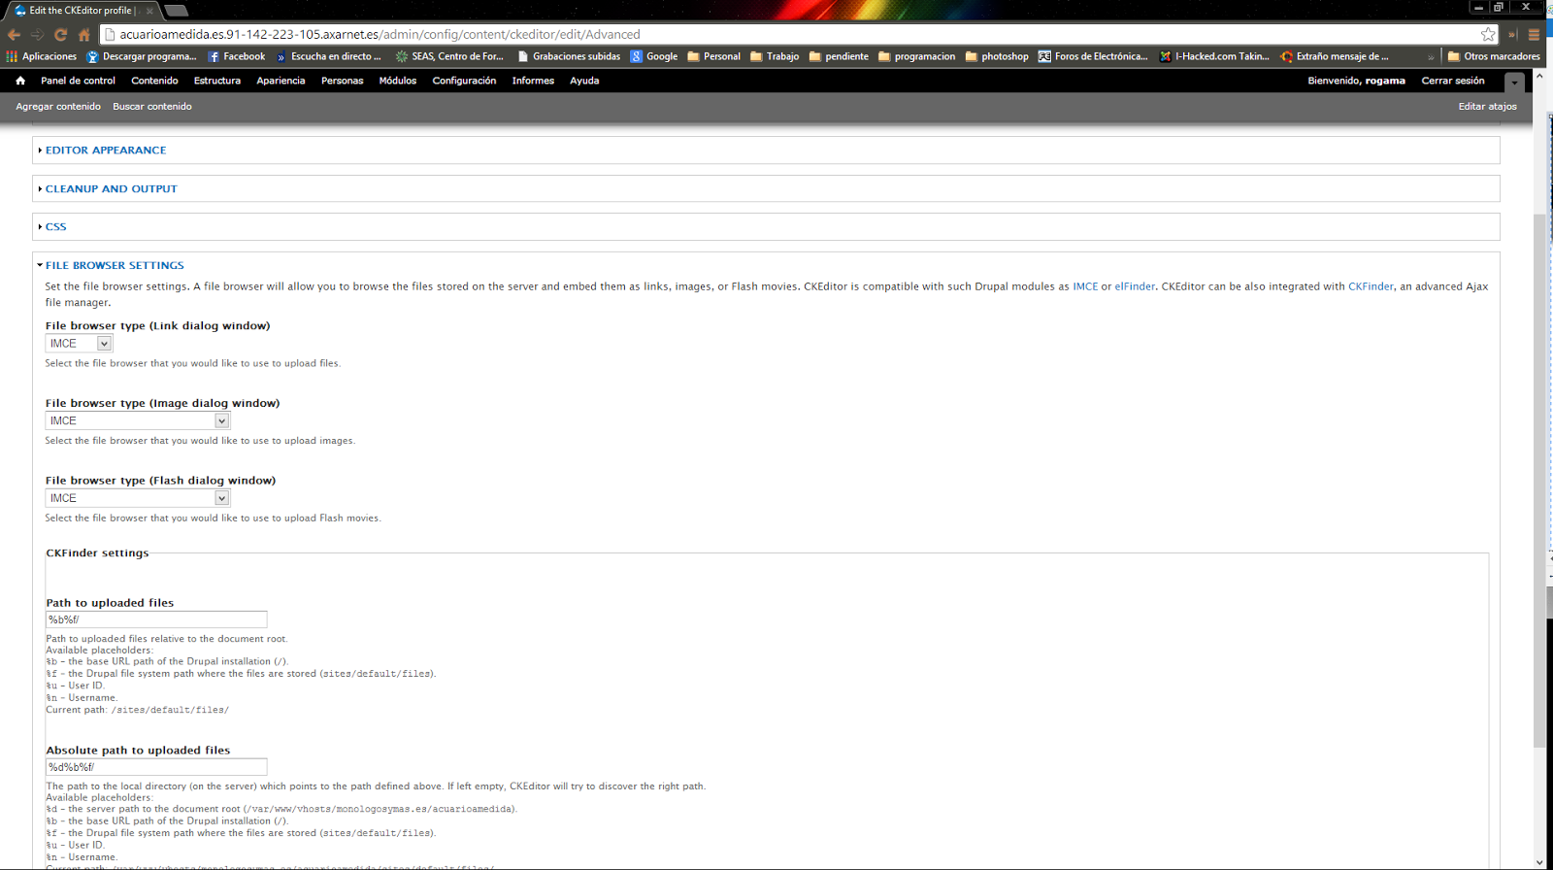Follow the CKFinder link
Image resolution: width=1553 pixels, height=870 pixels.
[1371, 286]
